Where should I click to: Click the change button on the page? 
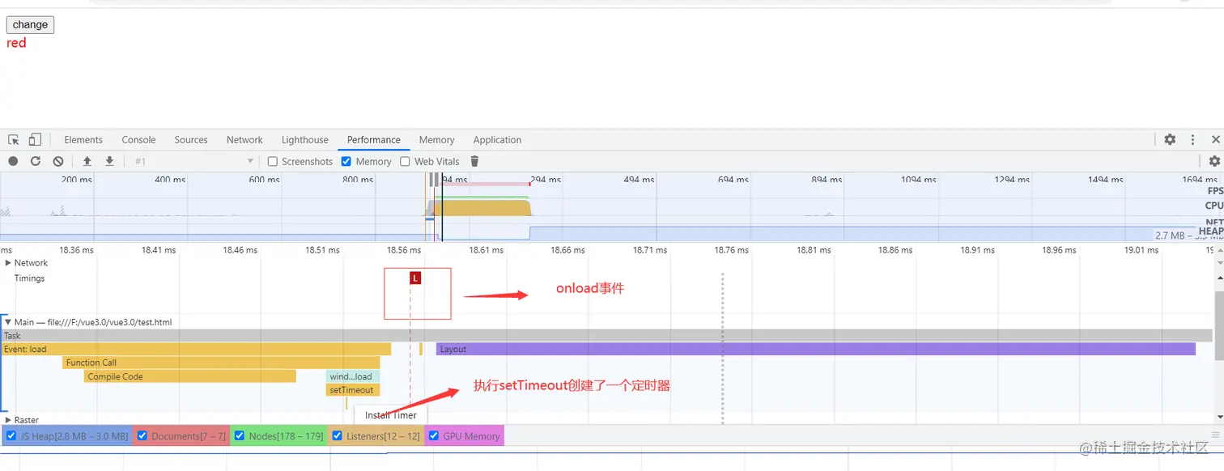(30, 25)
